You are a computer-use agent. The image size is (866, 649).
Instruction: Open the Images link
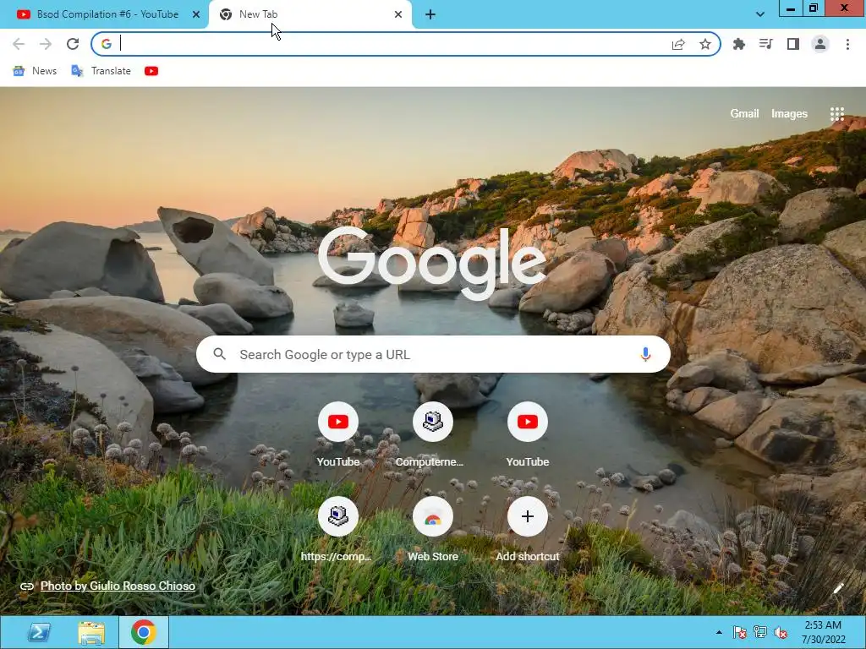pyautogui.click(x=789, y=114)
